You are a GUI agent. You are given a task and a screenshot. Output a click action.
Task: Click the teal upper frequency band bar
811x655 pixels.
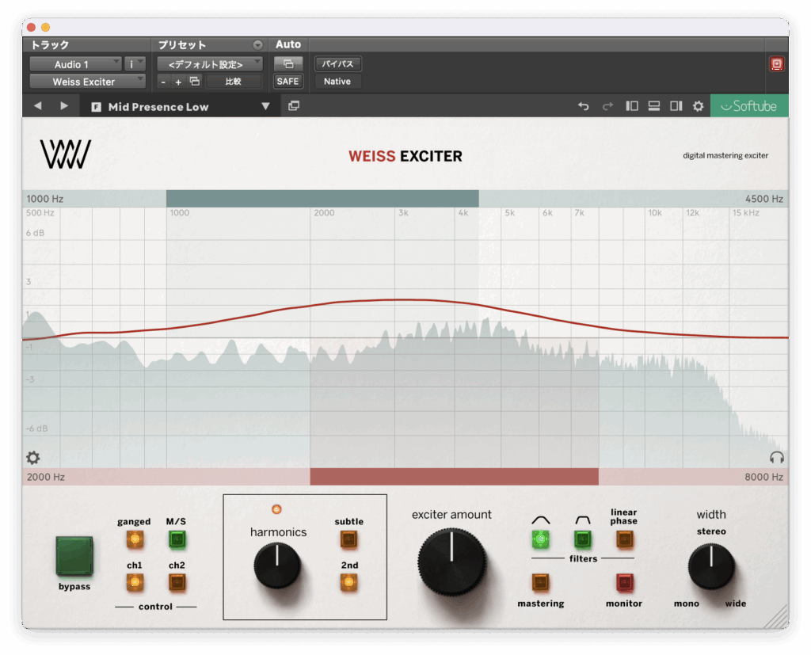tap(322, 199)
